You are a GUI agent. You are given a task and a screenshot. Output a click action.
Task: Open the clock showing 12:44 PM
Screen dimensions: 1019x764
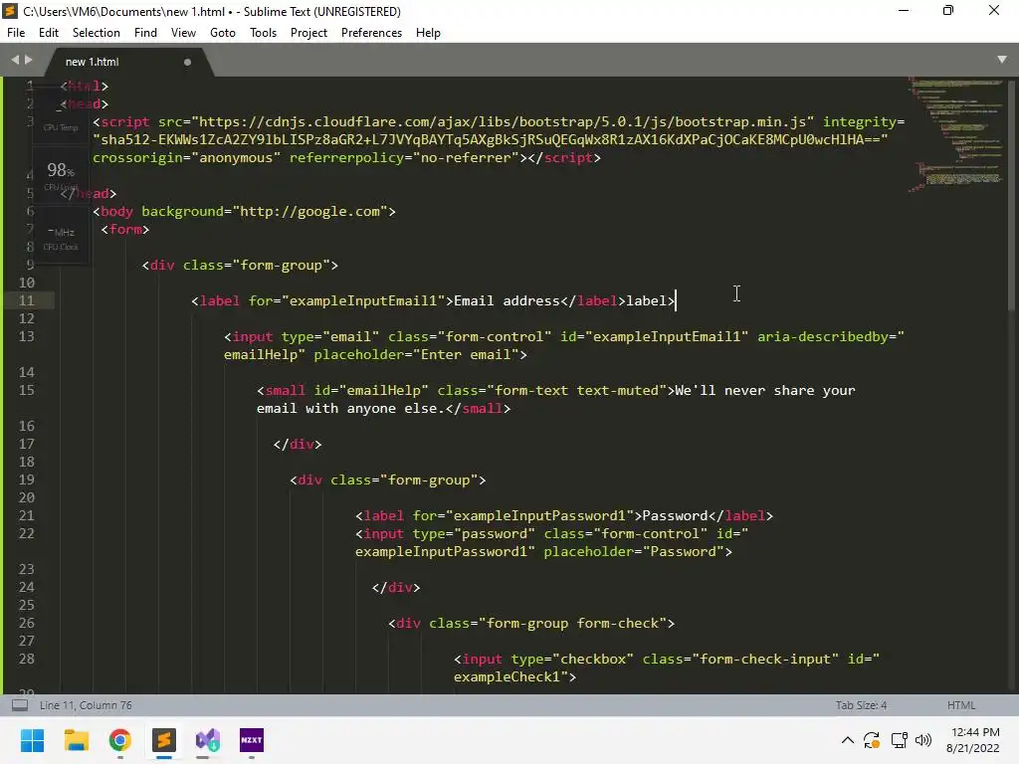[973, 740]
